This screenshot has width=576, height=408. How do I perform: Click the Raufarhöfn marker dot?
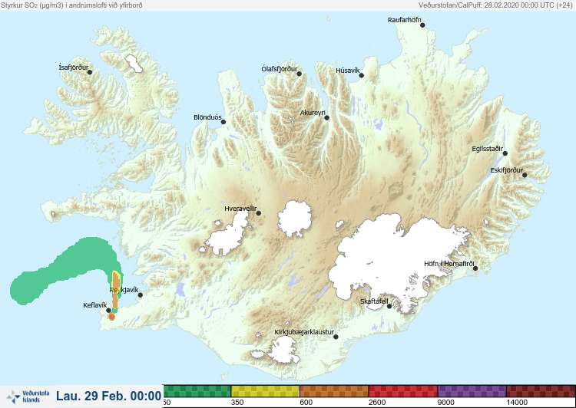422,25
